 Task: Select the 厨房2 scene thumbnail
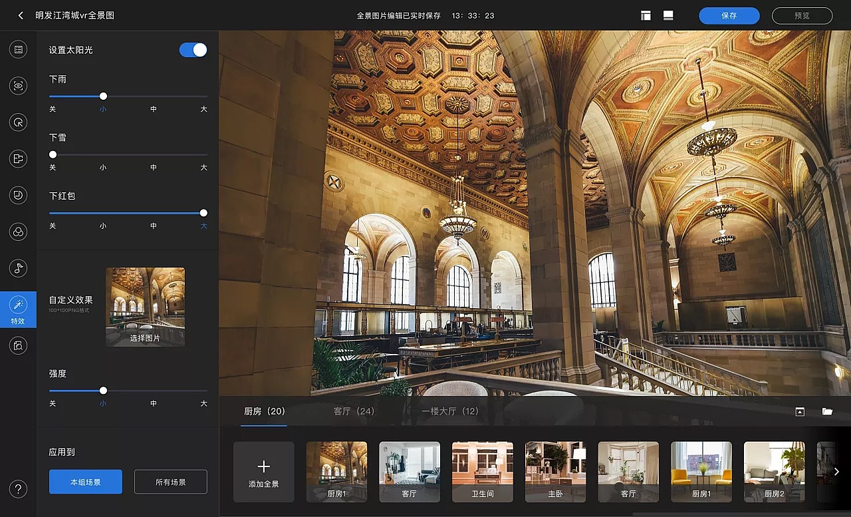[775, 472]
